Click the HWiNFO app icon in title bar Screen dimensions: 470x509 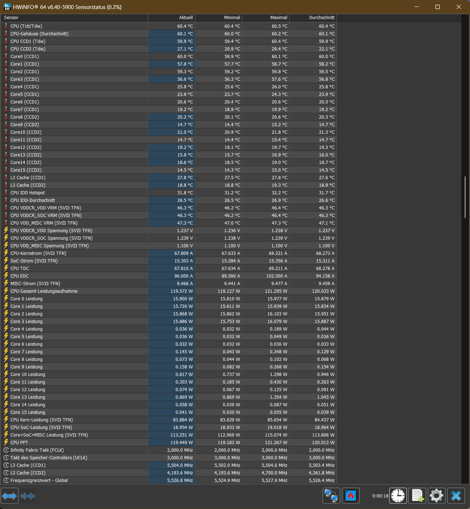7,7
